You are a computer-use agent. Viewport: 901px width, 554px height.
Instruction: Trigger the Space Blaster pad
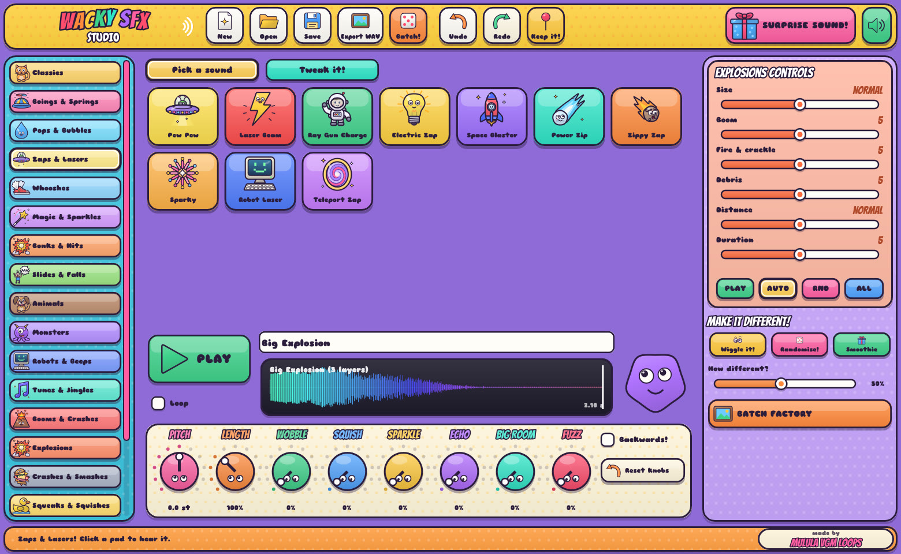click(492, 117)
